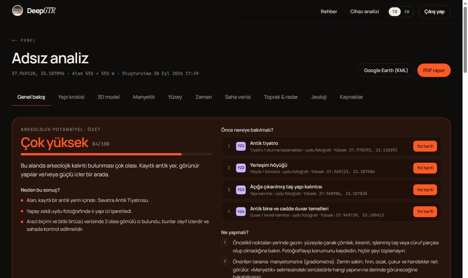468x278 pixels.
Task: Click the Önce nereye bakılmalı? heading
Action: 247,130
